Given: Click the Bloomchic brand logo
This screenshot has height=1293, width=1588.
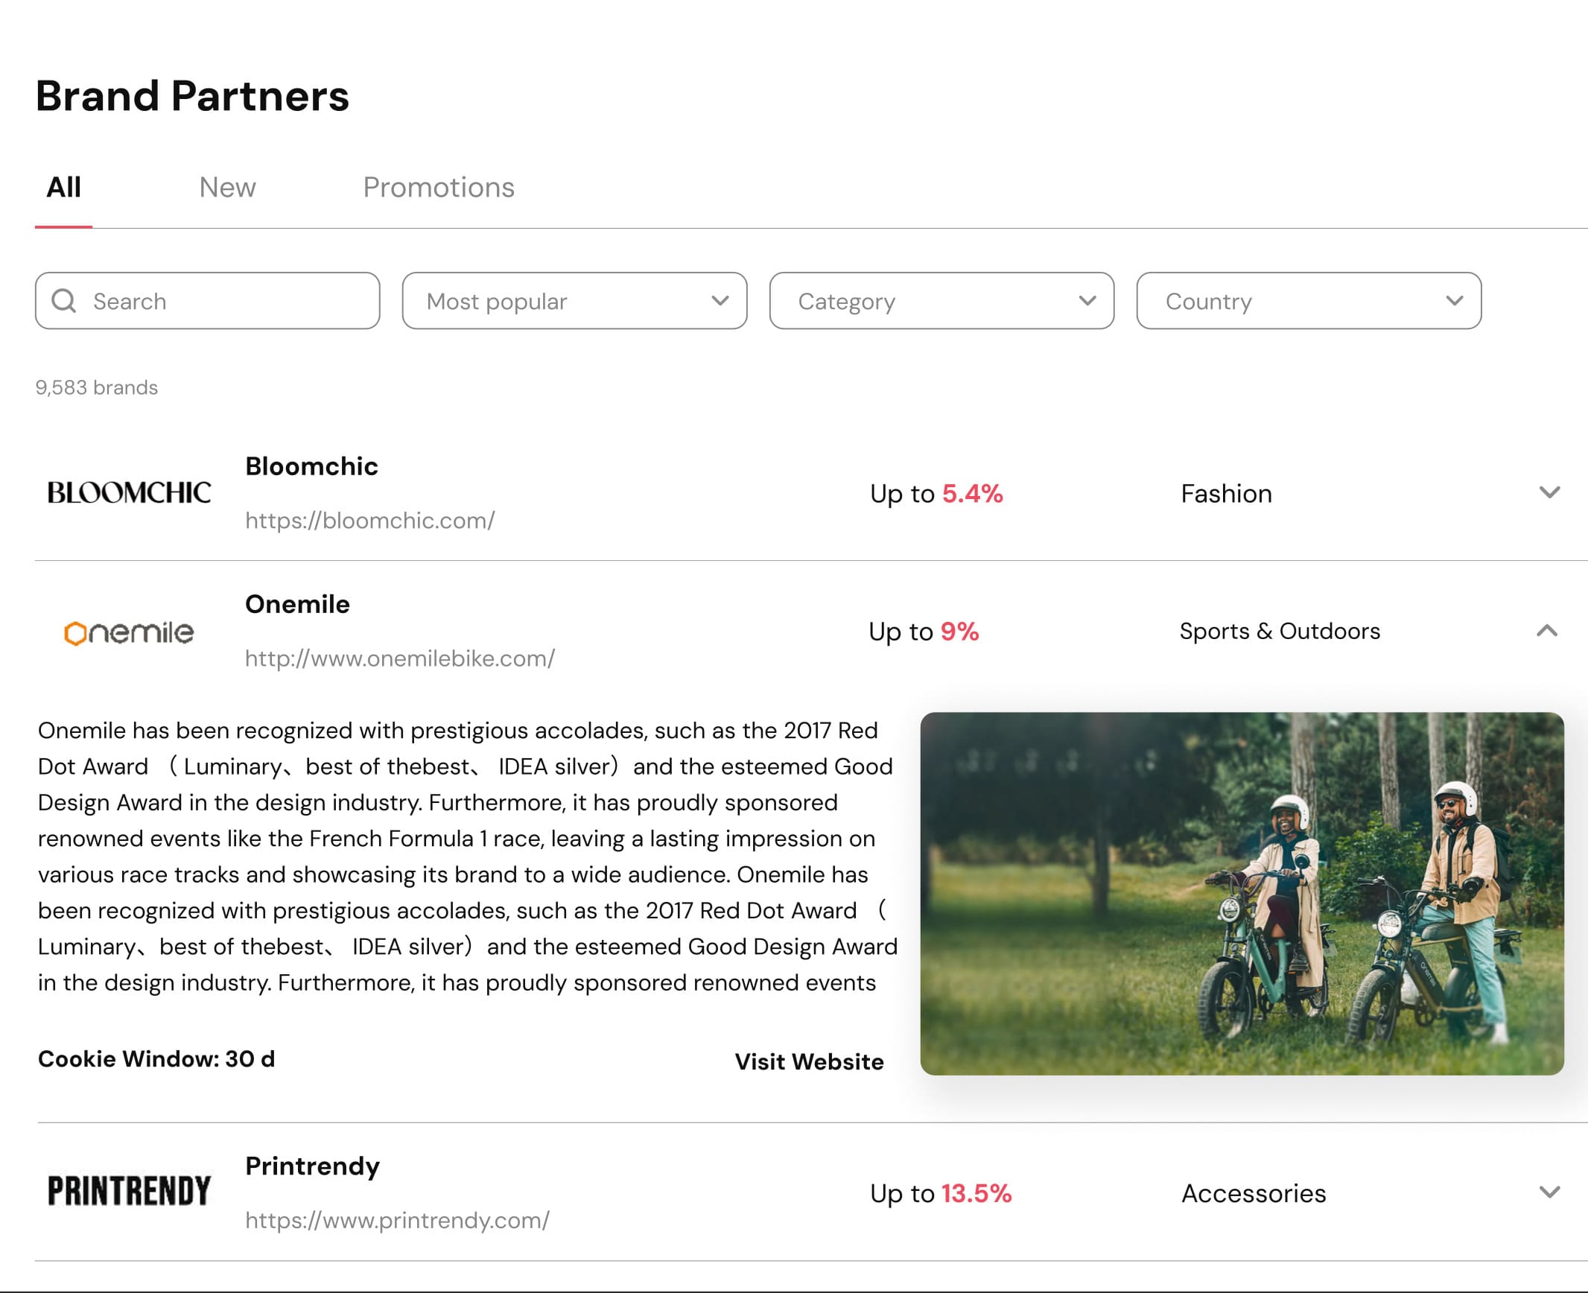Looking at the screenshot, I should (129, 492).
